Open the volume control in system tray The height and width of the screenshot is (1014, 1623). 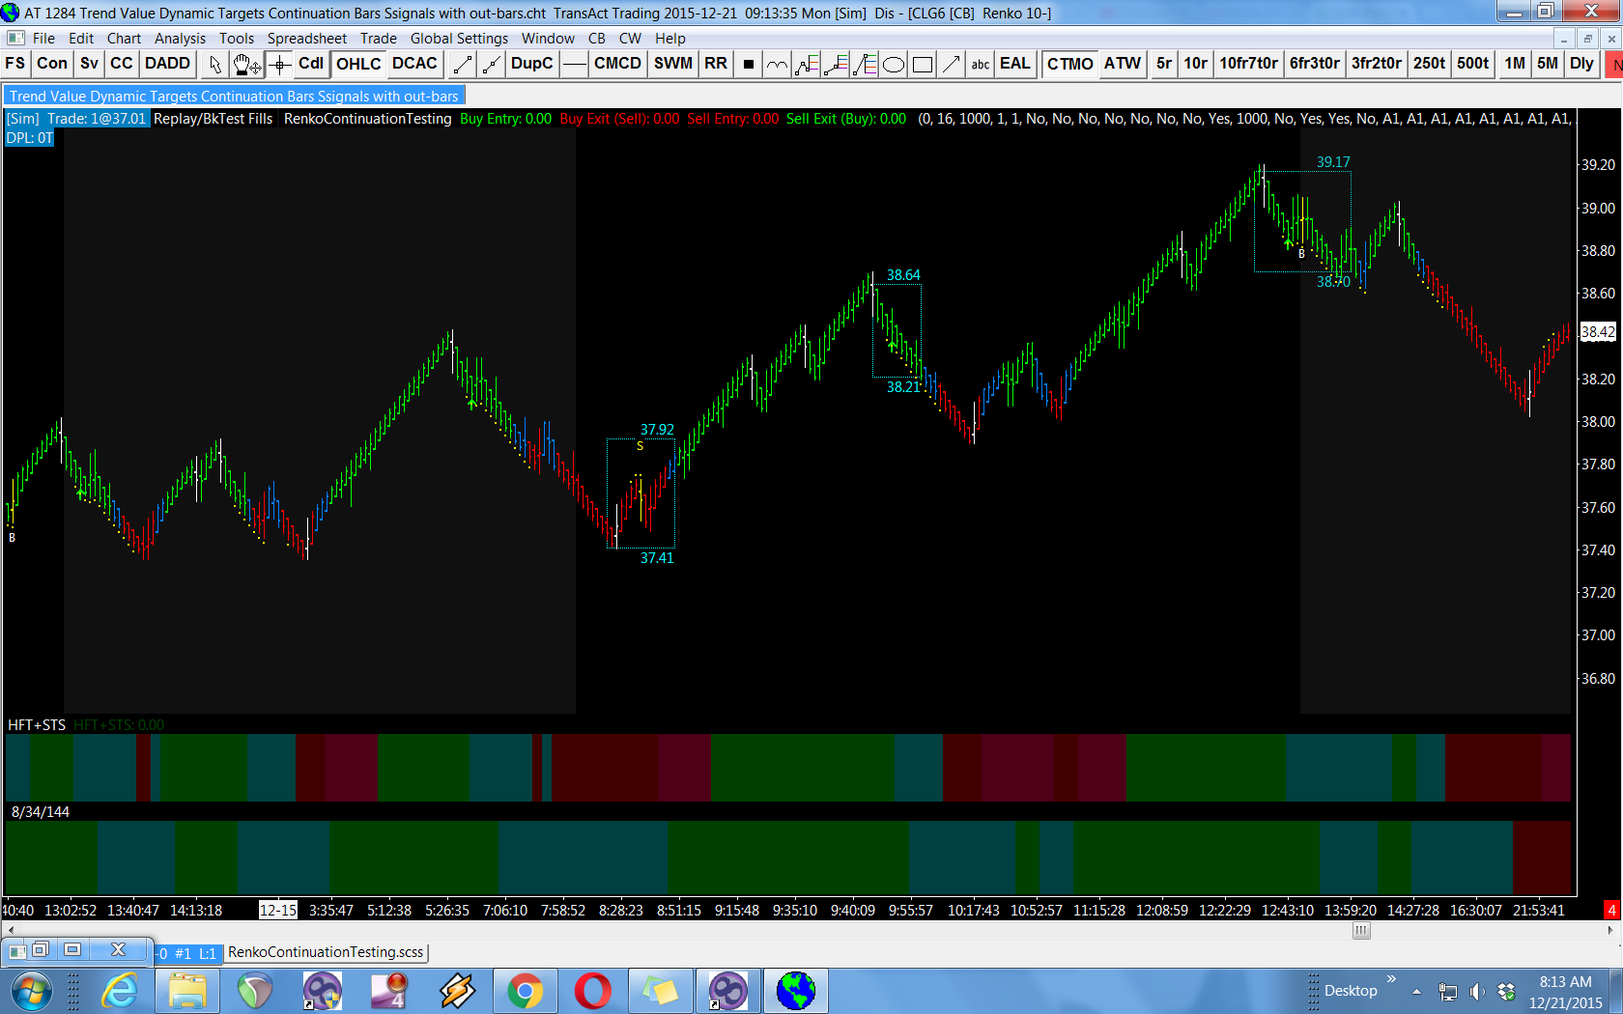1477,992
